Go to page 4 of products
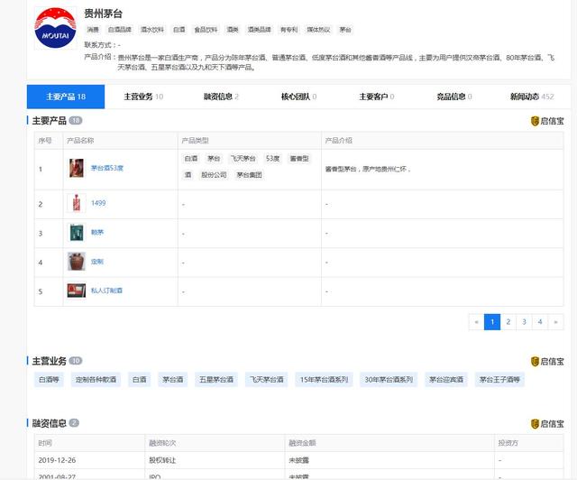Viewport: 577px width, 480px height. pyautogui.click(x=540, y=322)
